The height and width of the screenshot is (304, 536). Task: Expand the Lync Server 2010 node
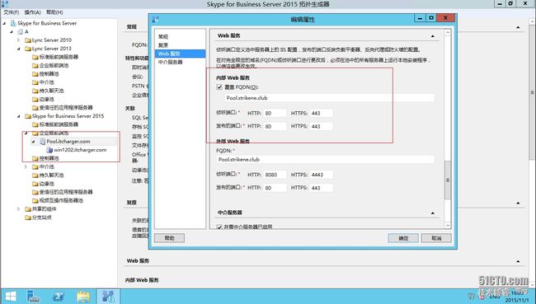coord(19,40)
